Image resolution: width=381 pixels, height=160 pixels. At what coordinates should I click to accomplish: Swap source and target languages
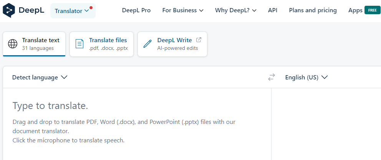[272, 78]
